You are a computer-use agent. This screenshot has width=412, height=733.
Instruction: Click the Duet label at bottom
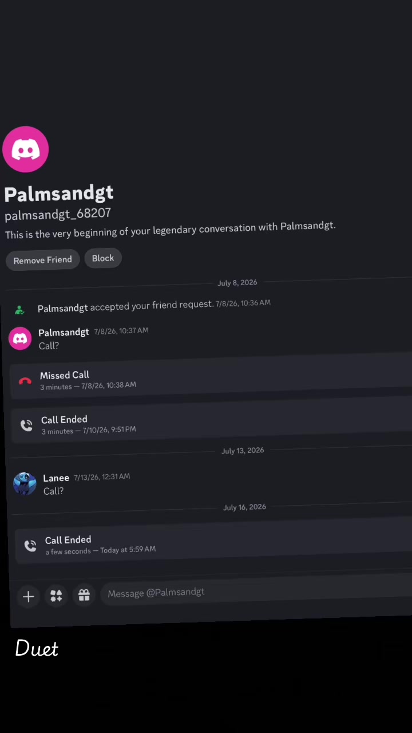coord(37,648)
